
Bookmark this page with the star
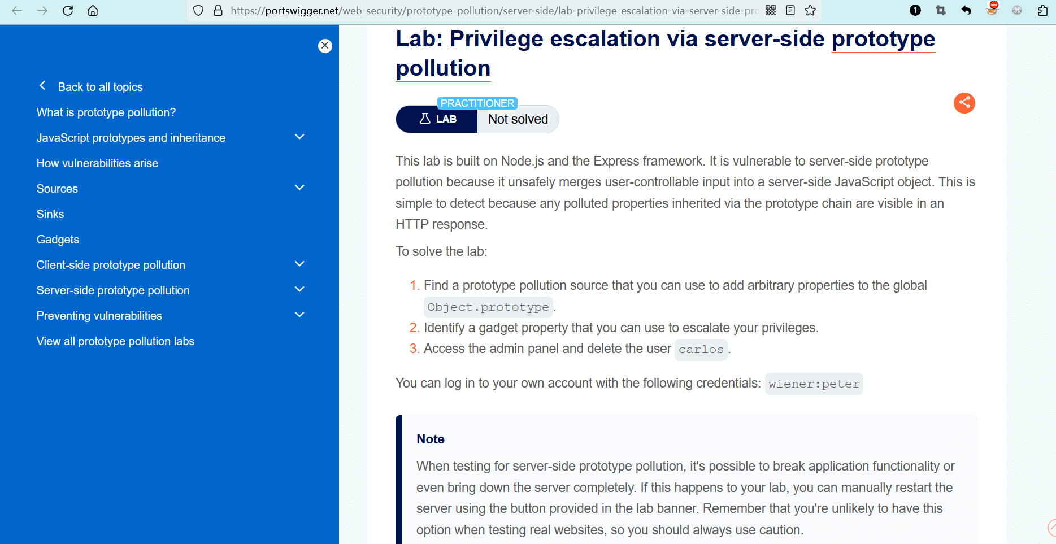coord(810,10)
